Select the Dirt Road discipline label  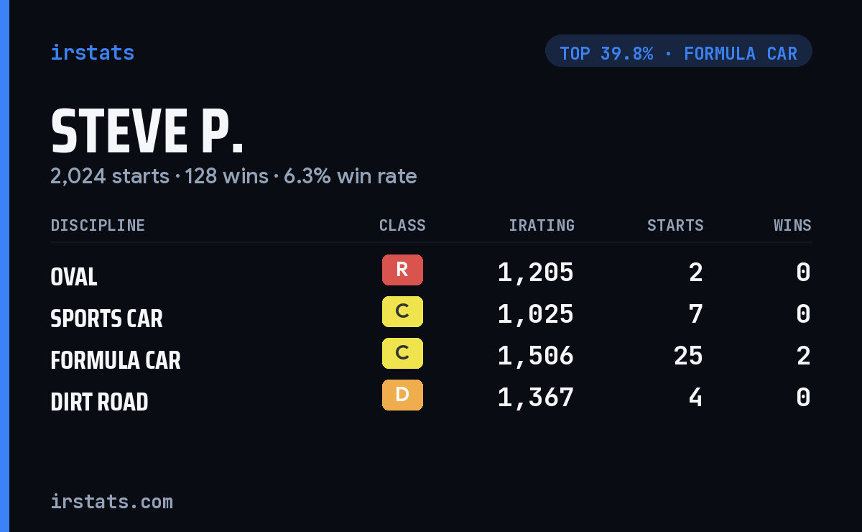point(99,402)
